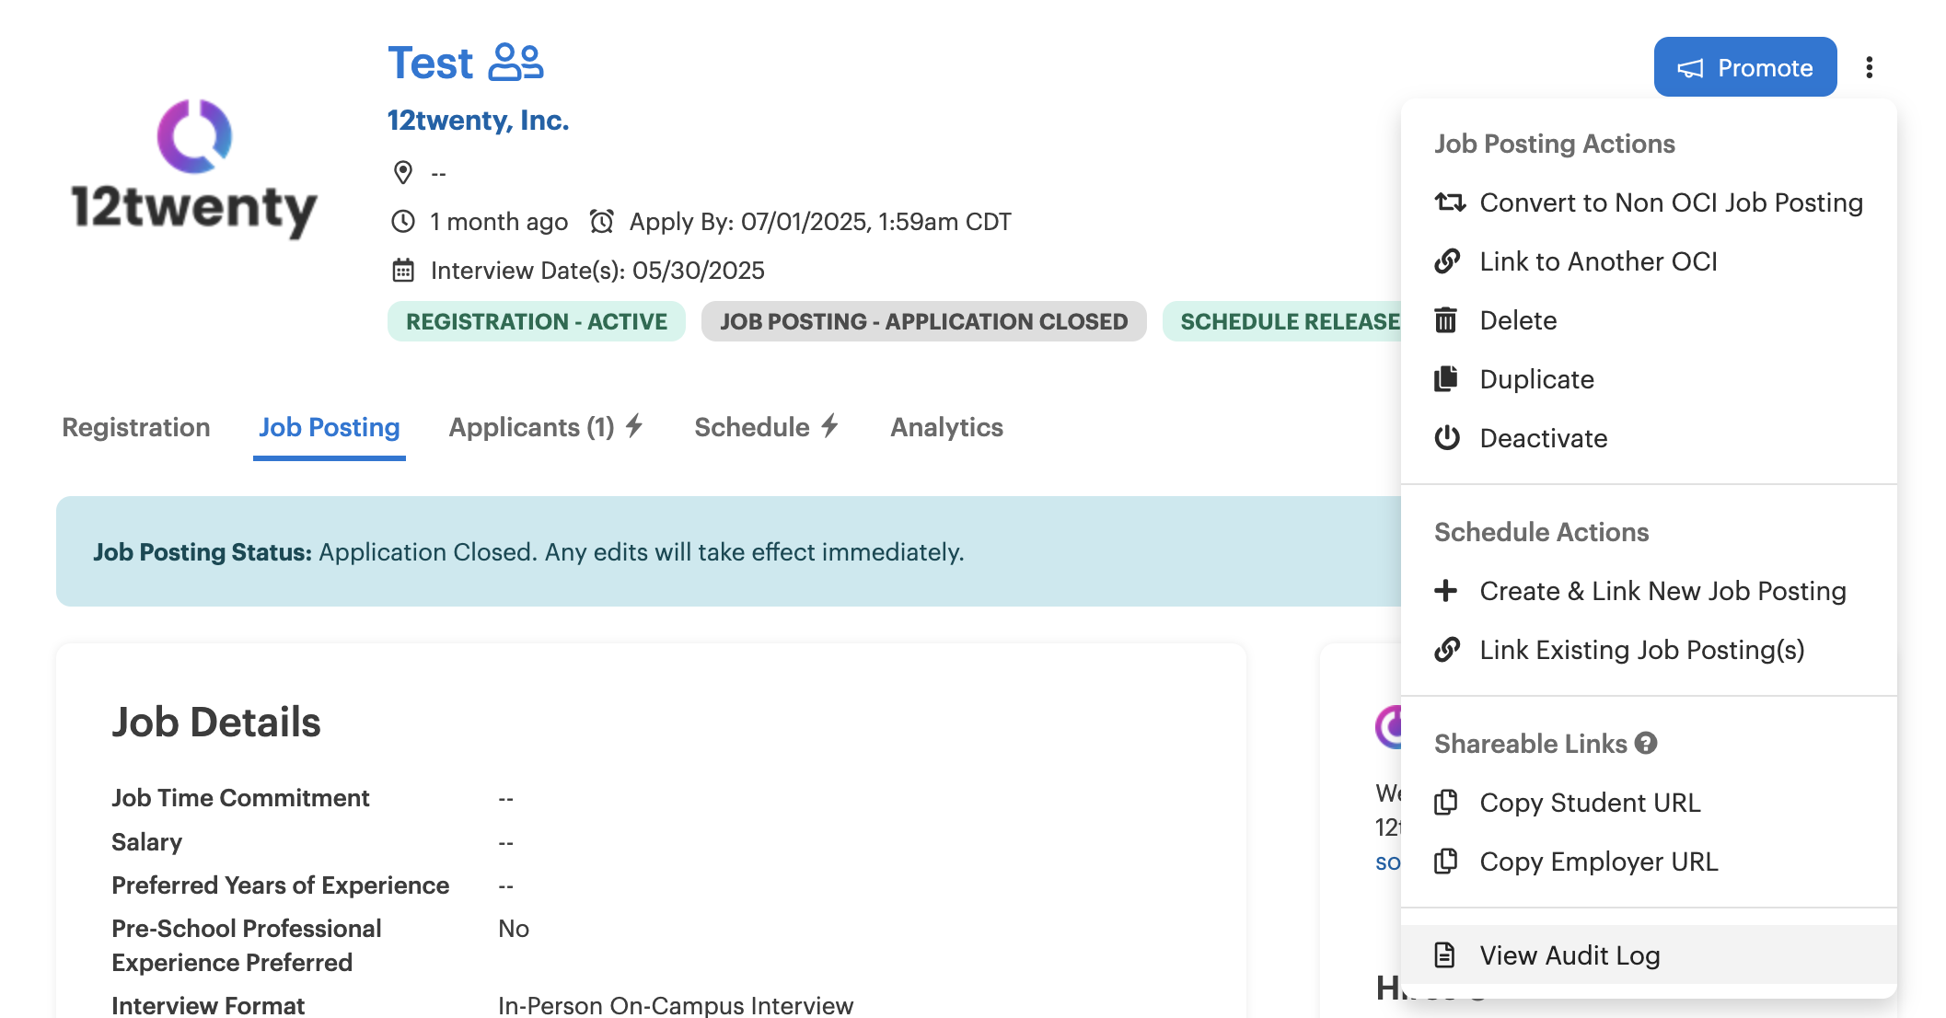Copy the Student URL

click(x=1590, y=803)
